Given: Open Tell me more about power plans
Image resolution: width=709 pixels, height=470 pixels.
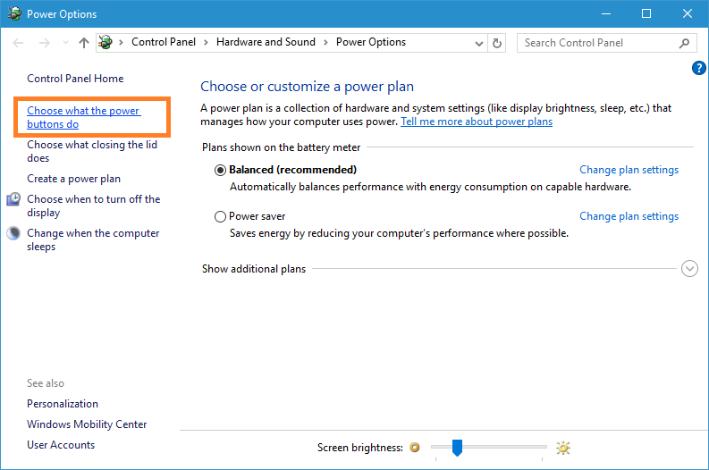Looking at the screenshot, I should (x=477, y=122).
